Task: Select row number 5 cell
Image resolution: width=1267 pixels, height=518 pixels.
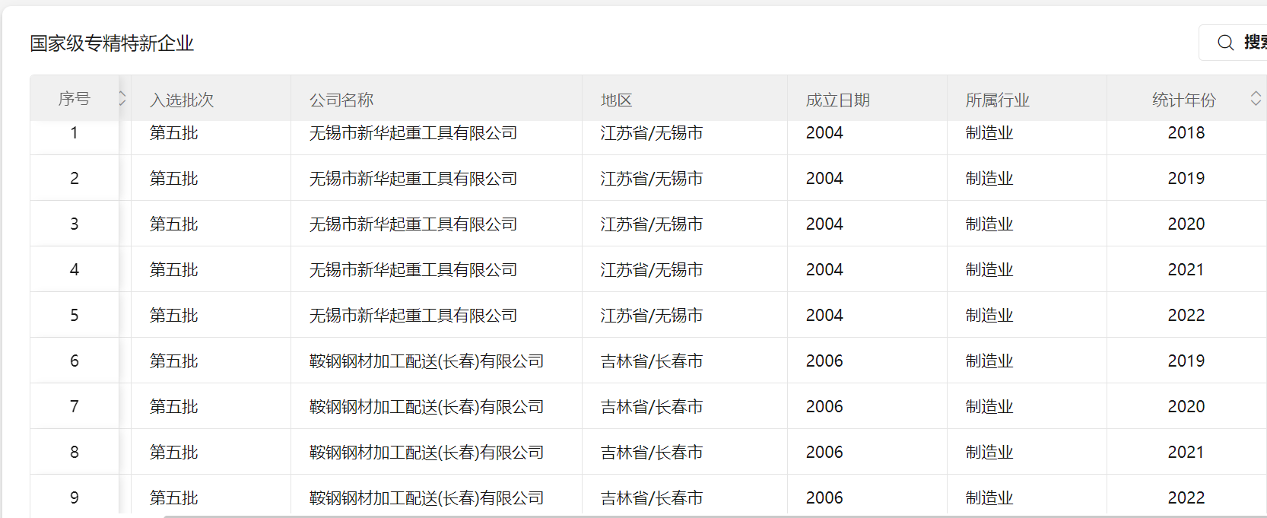Action: click(x=75, y=315)
